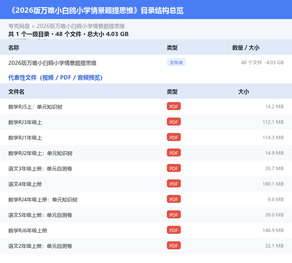
Task: Click the 146.9 MB size value
Action: 273,230
